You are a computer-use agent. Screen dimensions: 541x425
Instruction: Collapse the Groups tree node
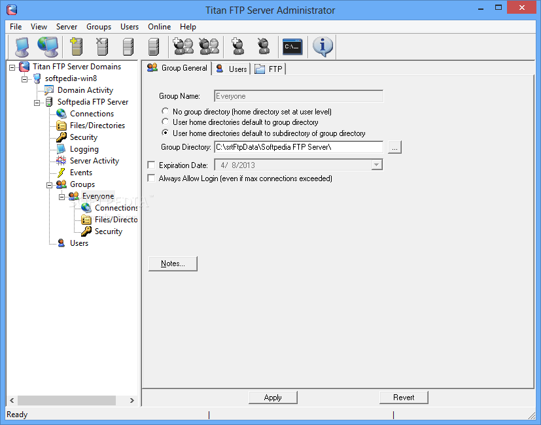[x=49, y=185]
